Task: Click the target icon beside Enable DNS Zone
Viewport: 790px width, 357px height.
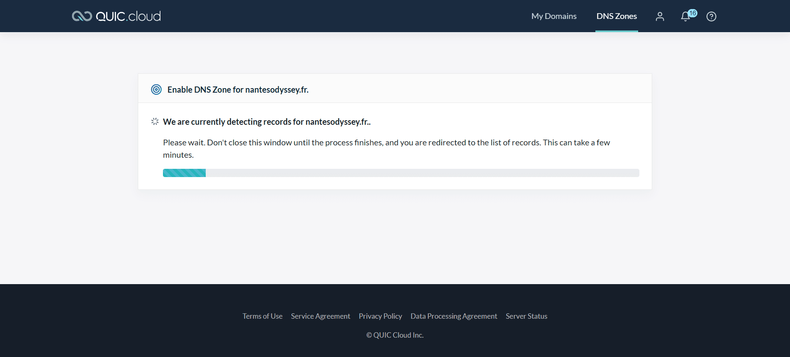Action: [x=156, y=89]
